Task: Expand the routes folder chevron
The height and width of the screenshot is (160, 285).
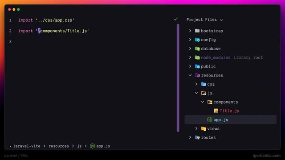Action: click(190, 137)
